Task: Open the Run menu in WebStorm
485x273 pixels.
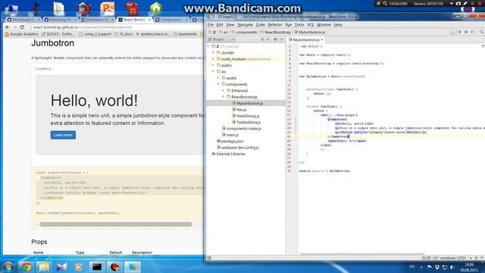Action: point(288,25)
